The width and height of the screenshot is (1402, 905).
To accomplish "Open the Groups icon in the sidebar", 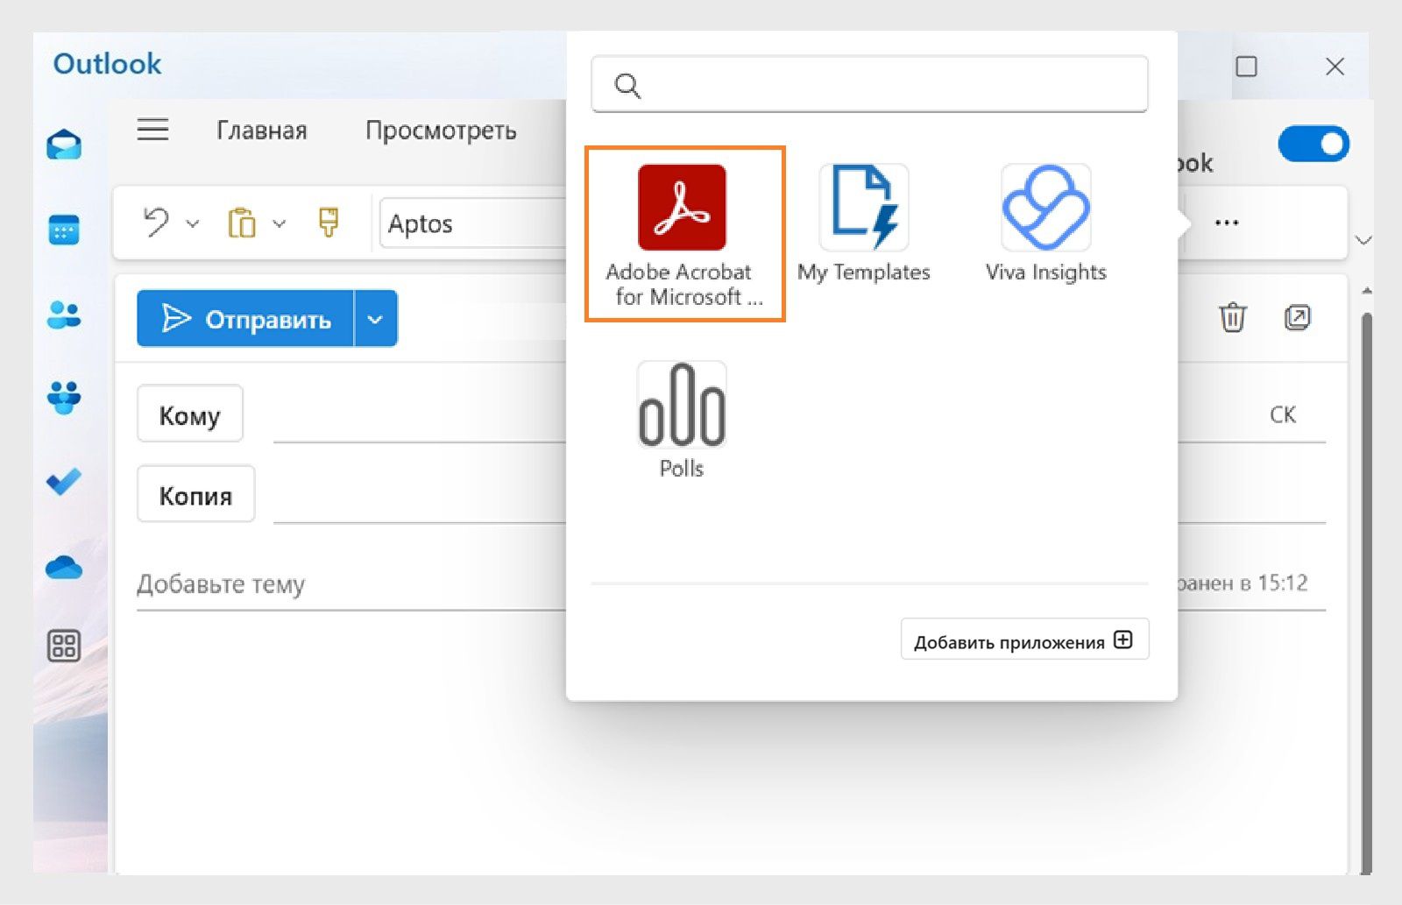I will [x=66, y=399].
